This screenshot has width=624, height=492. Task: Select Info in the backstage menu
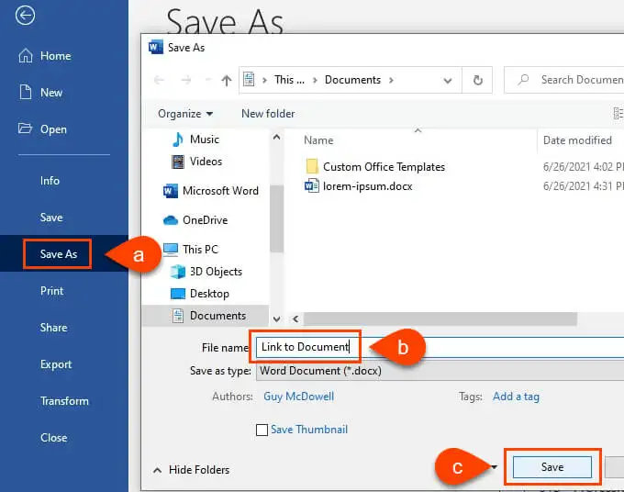tap(50, 181)
